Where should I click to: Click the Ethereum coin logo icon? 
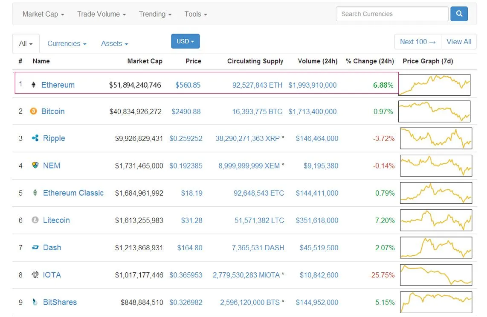(x=34, y=85)
